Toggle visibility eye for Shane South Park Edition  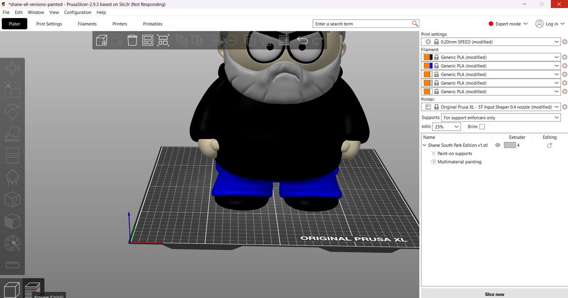pos(497,145)
